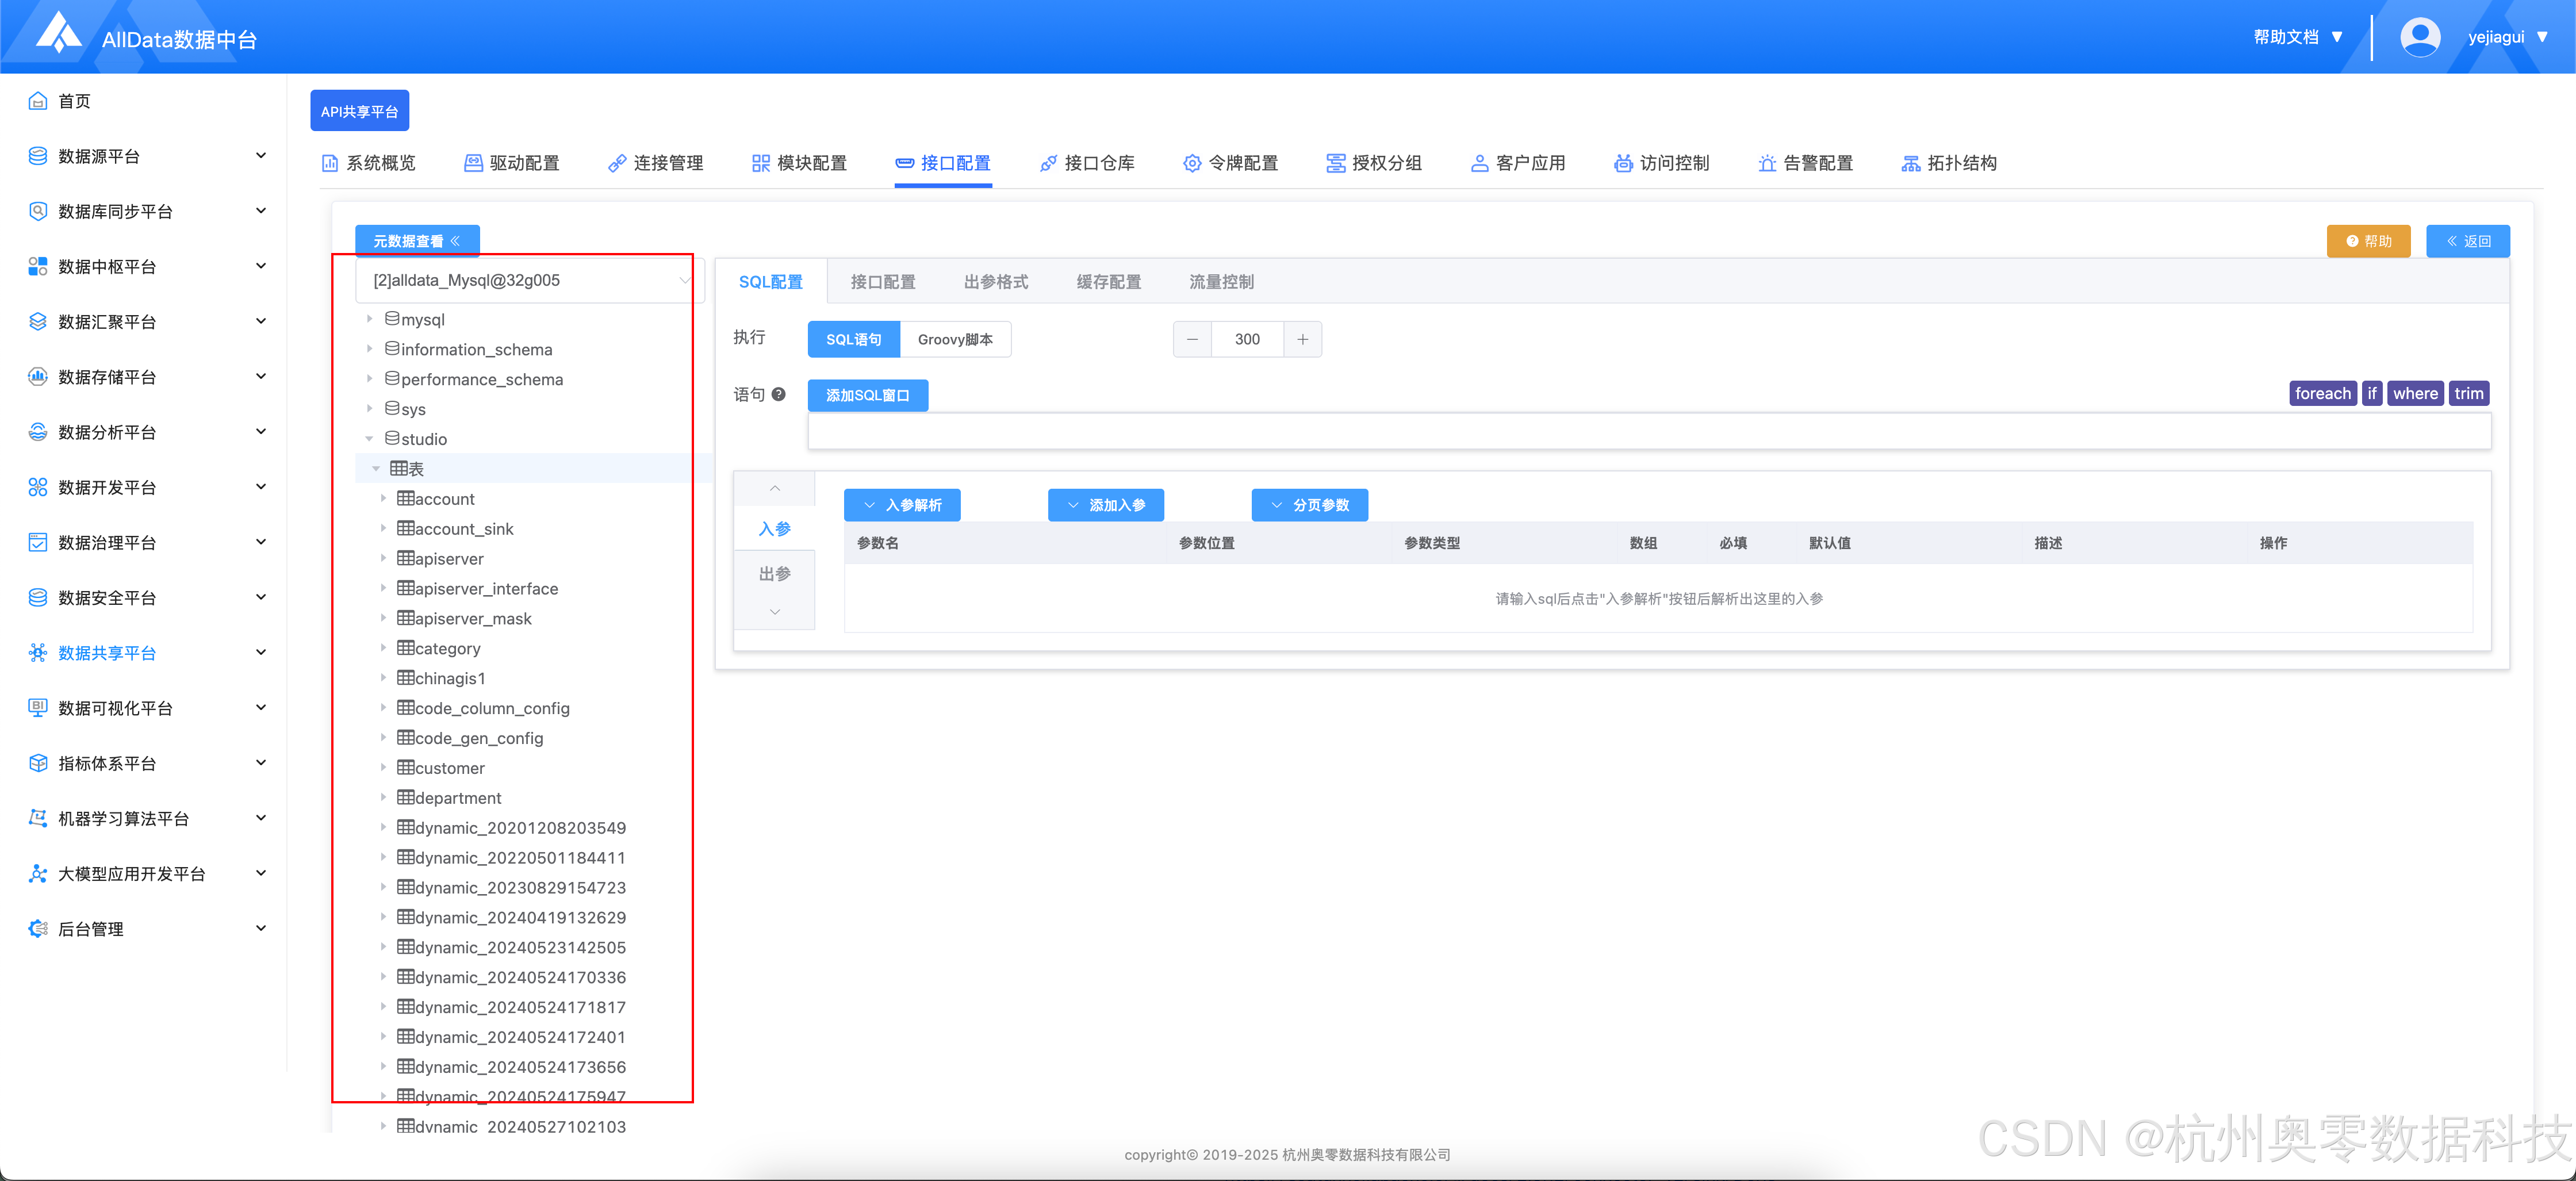Click the 添加SQL窗口 button
The image size is (2576, 1181).
point(867,395)
